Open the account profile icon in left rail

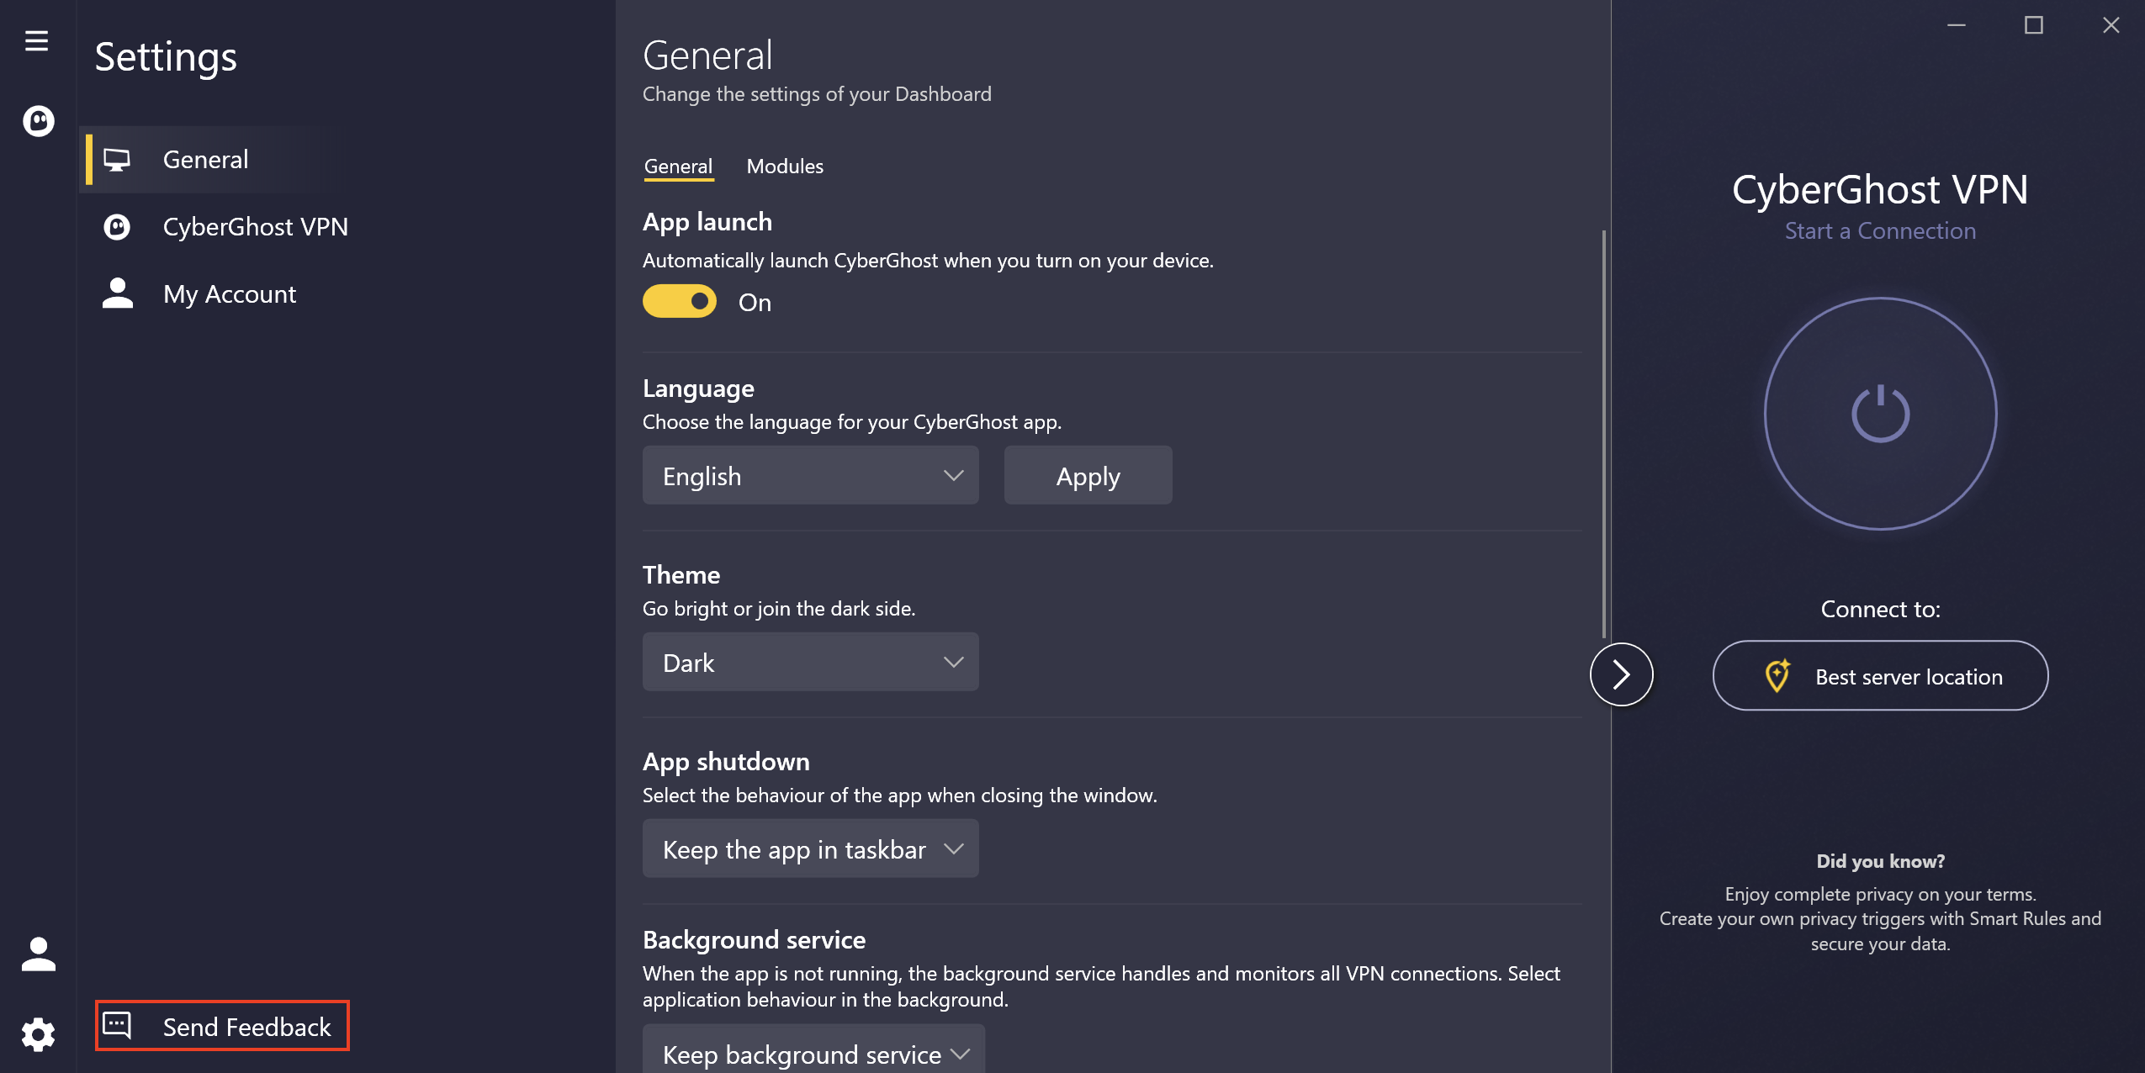pos(38,954)
